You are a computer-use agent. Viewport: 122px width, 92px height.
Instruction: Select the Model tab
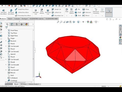[16, 84]
